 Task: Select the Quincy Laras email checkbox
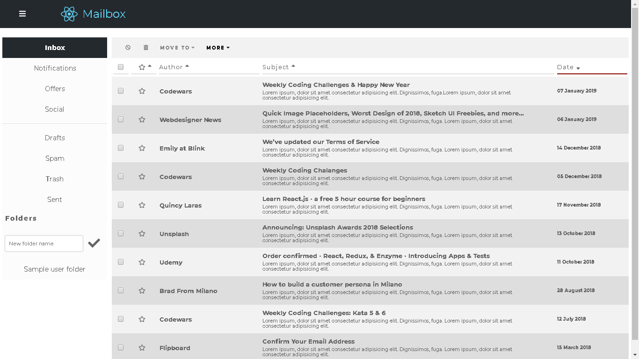121,205
